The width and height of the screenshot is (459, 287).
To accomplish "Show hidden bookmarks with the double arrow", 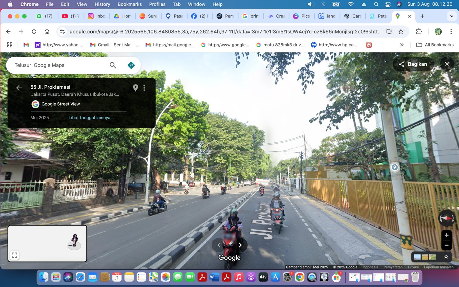I will pyautogui.click(x=401, y=45).
